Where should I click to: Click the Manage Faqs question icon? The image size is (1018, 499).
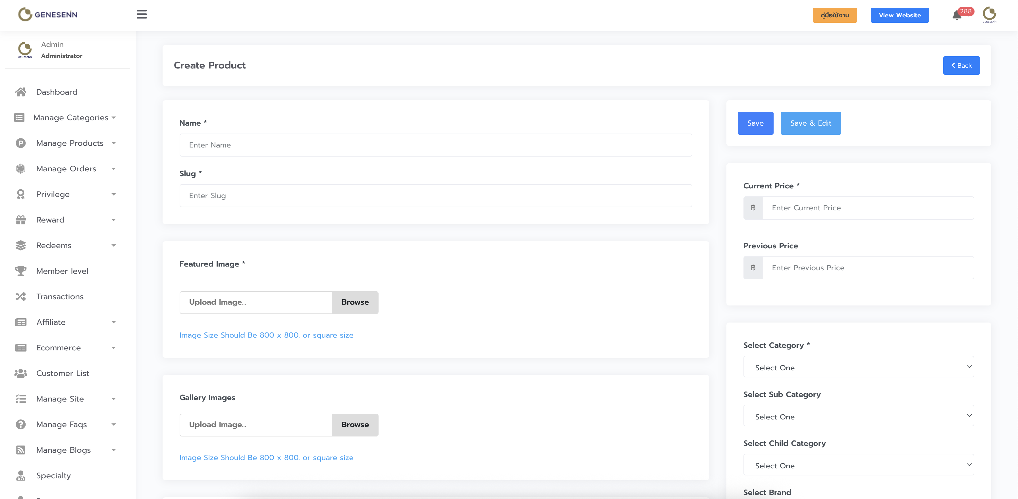pyautogui.click(x=20, y=424)
